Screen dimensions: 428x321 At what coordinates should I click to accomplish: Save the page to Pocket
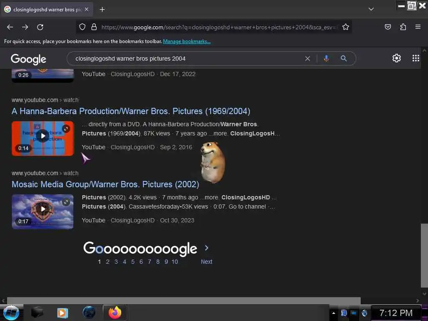387,27
